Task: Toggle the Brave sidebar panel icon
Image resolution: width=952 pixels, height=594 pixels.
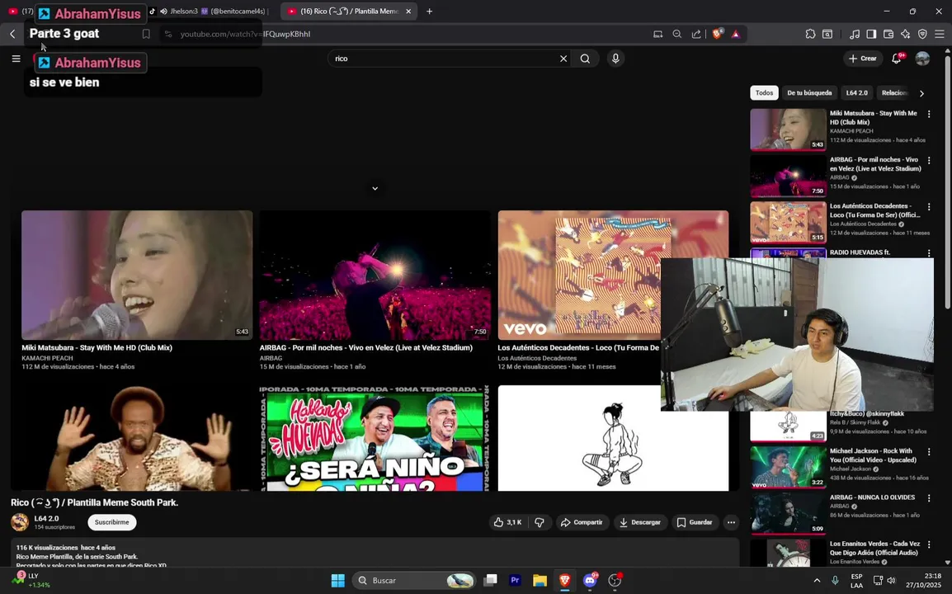Action: click(871, 34)
